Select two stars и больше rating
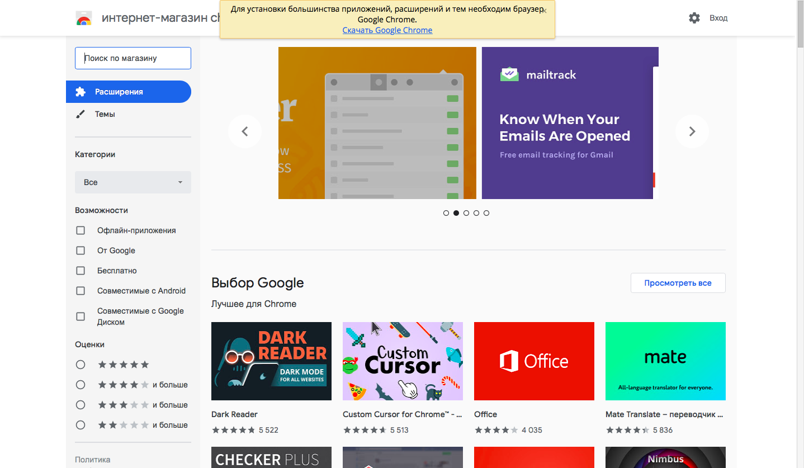The width and height of the screenshot is (804, 468). 81,425
